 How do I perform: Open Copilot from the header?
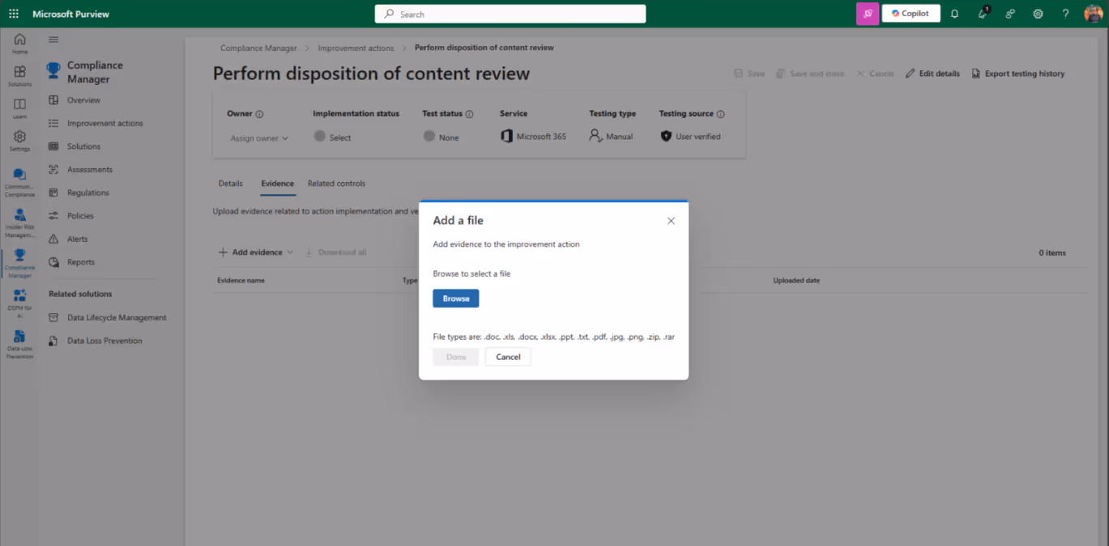911,14
